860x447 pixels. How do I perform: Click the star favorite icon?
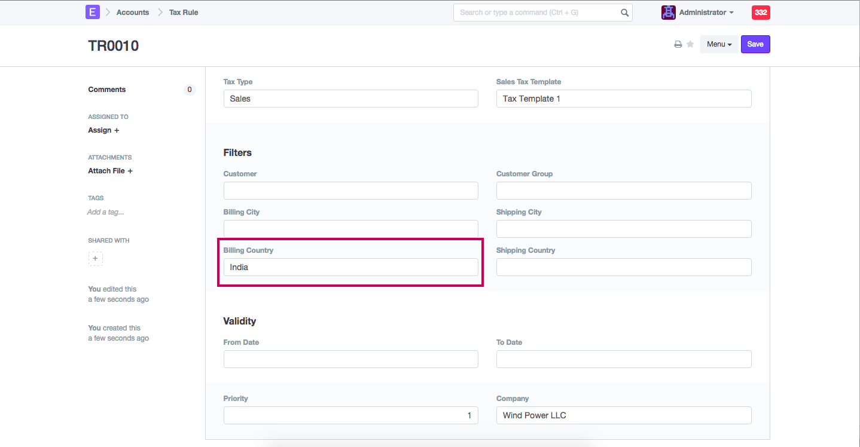pyautogui.click(x=690, y=44)
